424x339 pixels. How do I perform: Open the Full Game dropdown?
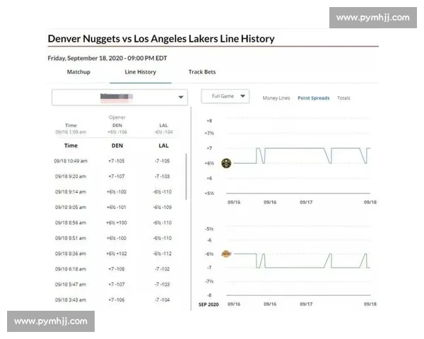point(225,96)
